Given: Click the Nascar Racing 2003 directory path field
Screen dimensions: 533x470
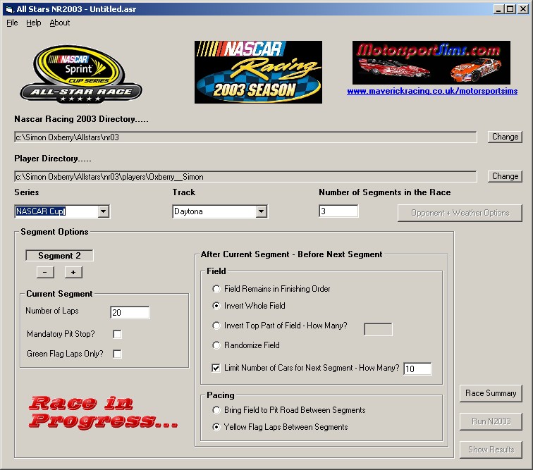Looking at the screenshot, I should click(x=245, y=137).
